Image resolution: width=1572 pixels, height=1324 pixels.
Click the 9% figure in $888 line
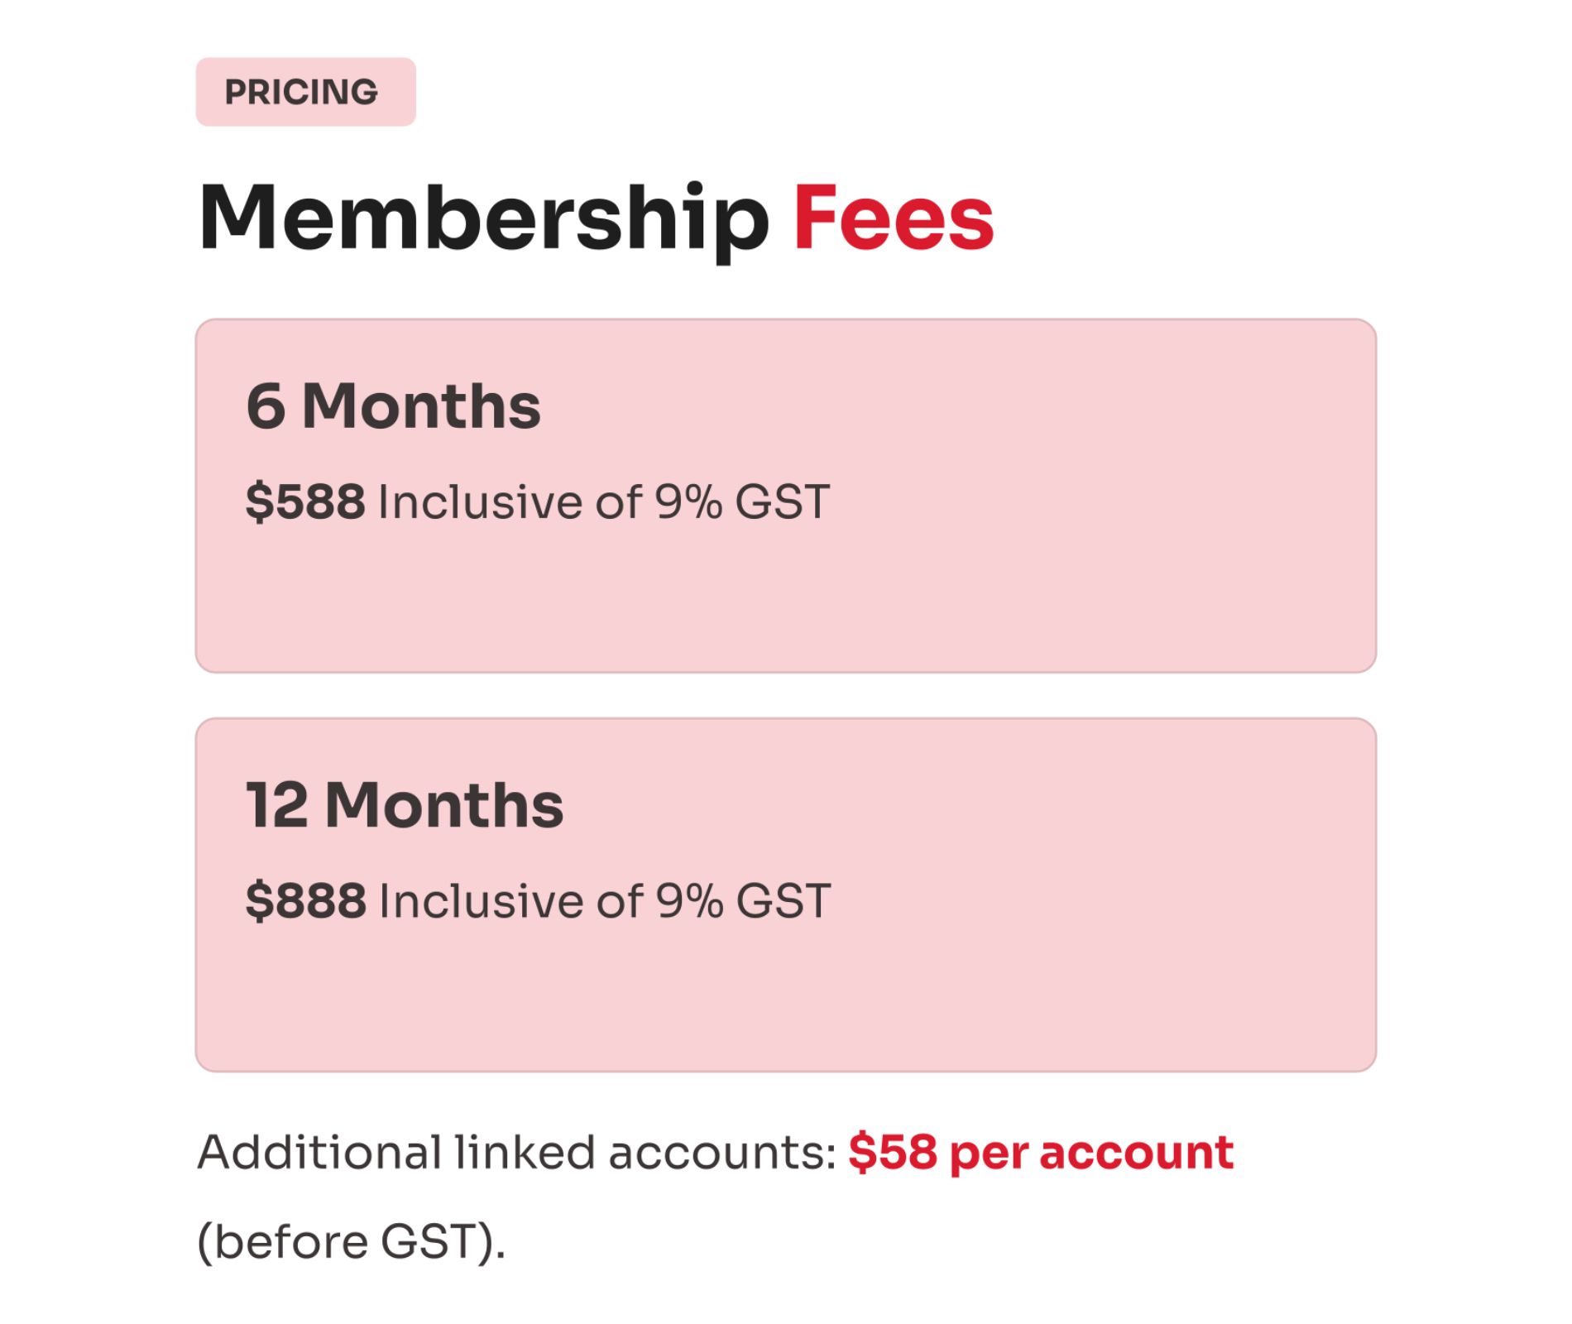point(689,900)
